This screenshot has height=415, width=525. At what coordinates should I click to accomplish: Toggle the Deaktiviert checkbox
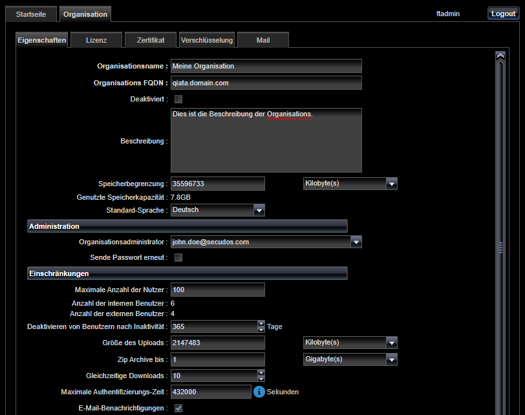click(178, 99)
